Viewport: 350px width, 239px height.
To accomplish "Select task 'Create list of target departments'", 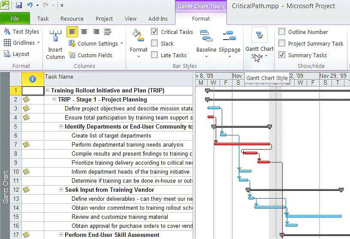I will tap(111, 135).
